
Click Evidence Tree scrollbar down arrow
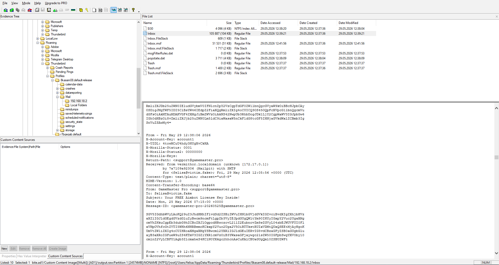click(138, 134)
